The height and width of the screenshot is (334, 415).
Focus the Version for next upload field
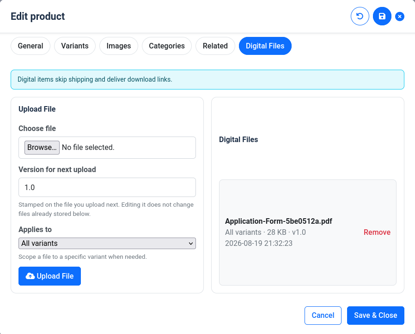tap(107, 187)
